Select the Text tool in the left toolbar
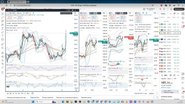185x104 pixels. click(x=3, y=36)
